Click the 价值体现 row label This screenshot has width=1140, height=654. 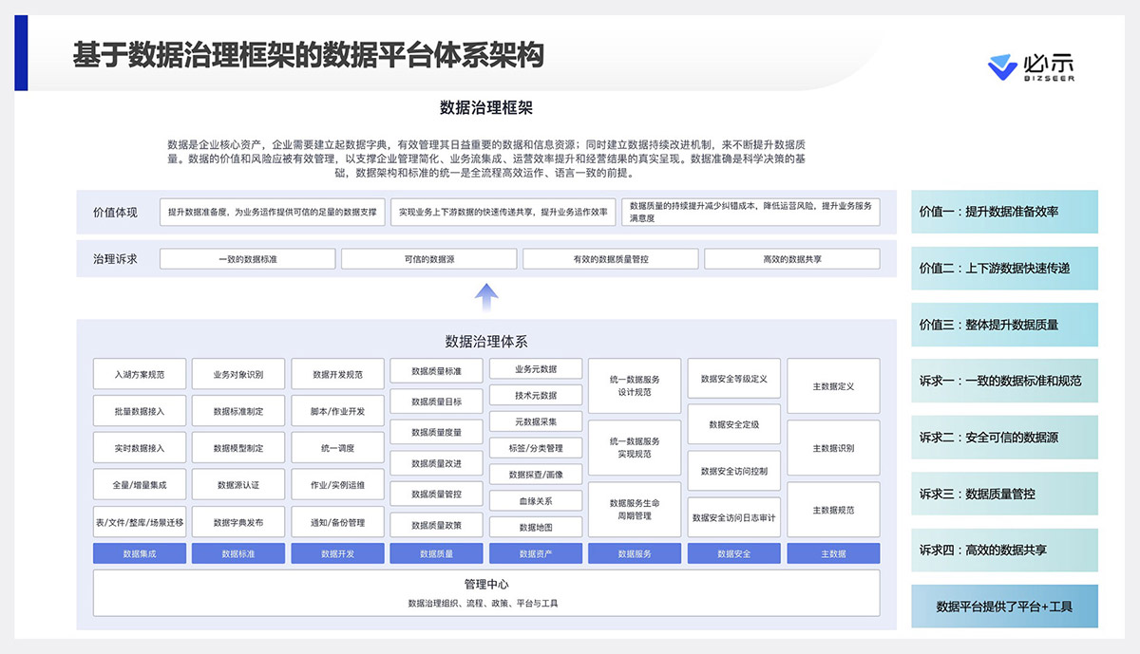115,213
